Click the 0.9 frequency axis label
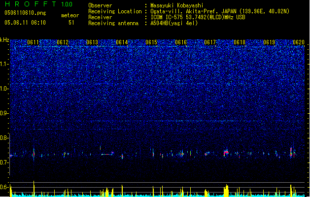310x197 pixels. tap(4, 113)
